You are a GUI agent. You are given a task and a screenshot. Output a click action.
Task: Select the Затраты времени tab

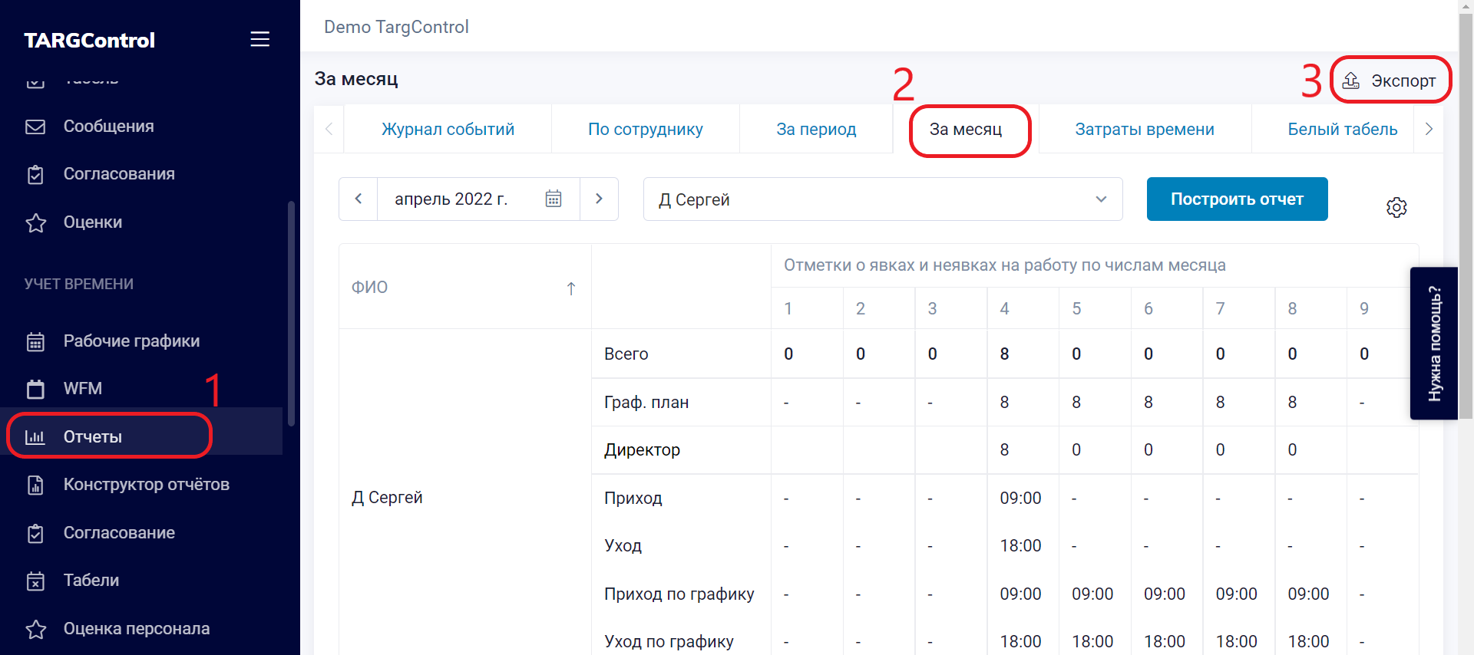click(x=1144, y=130)
